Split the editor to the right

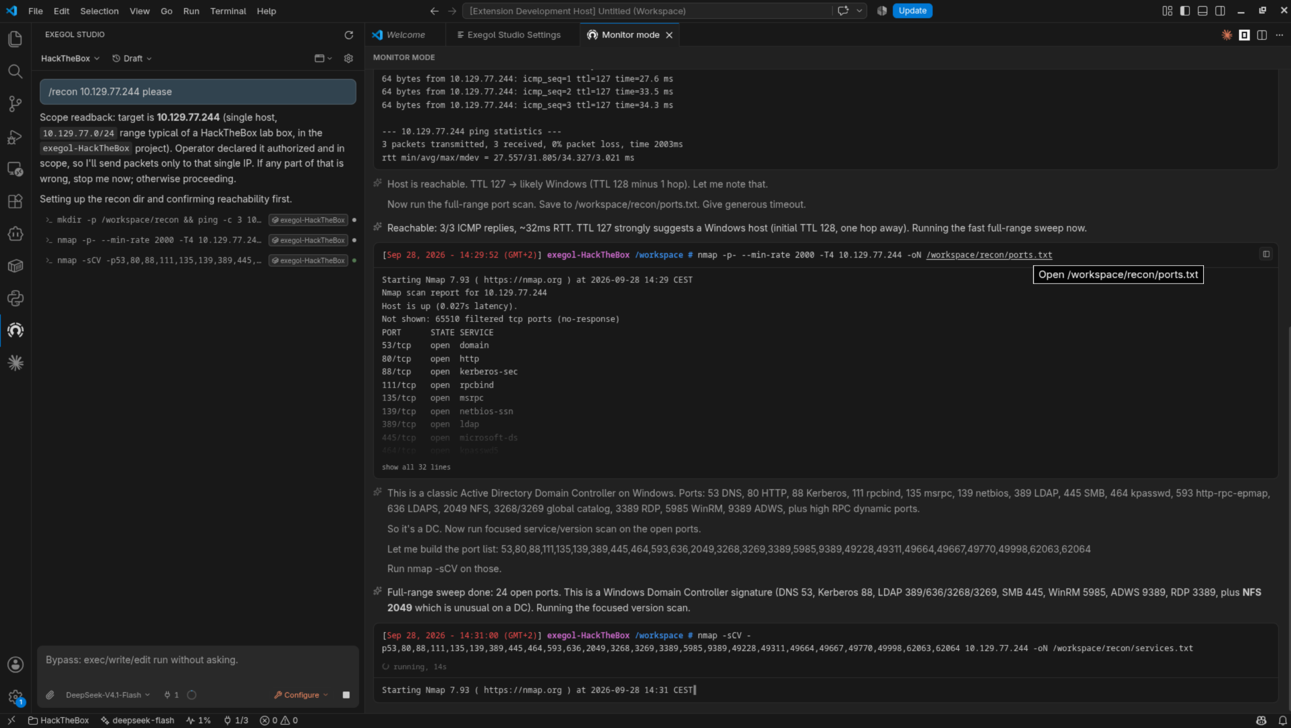click(1262, 35)
